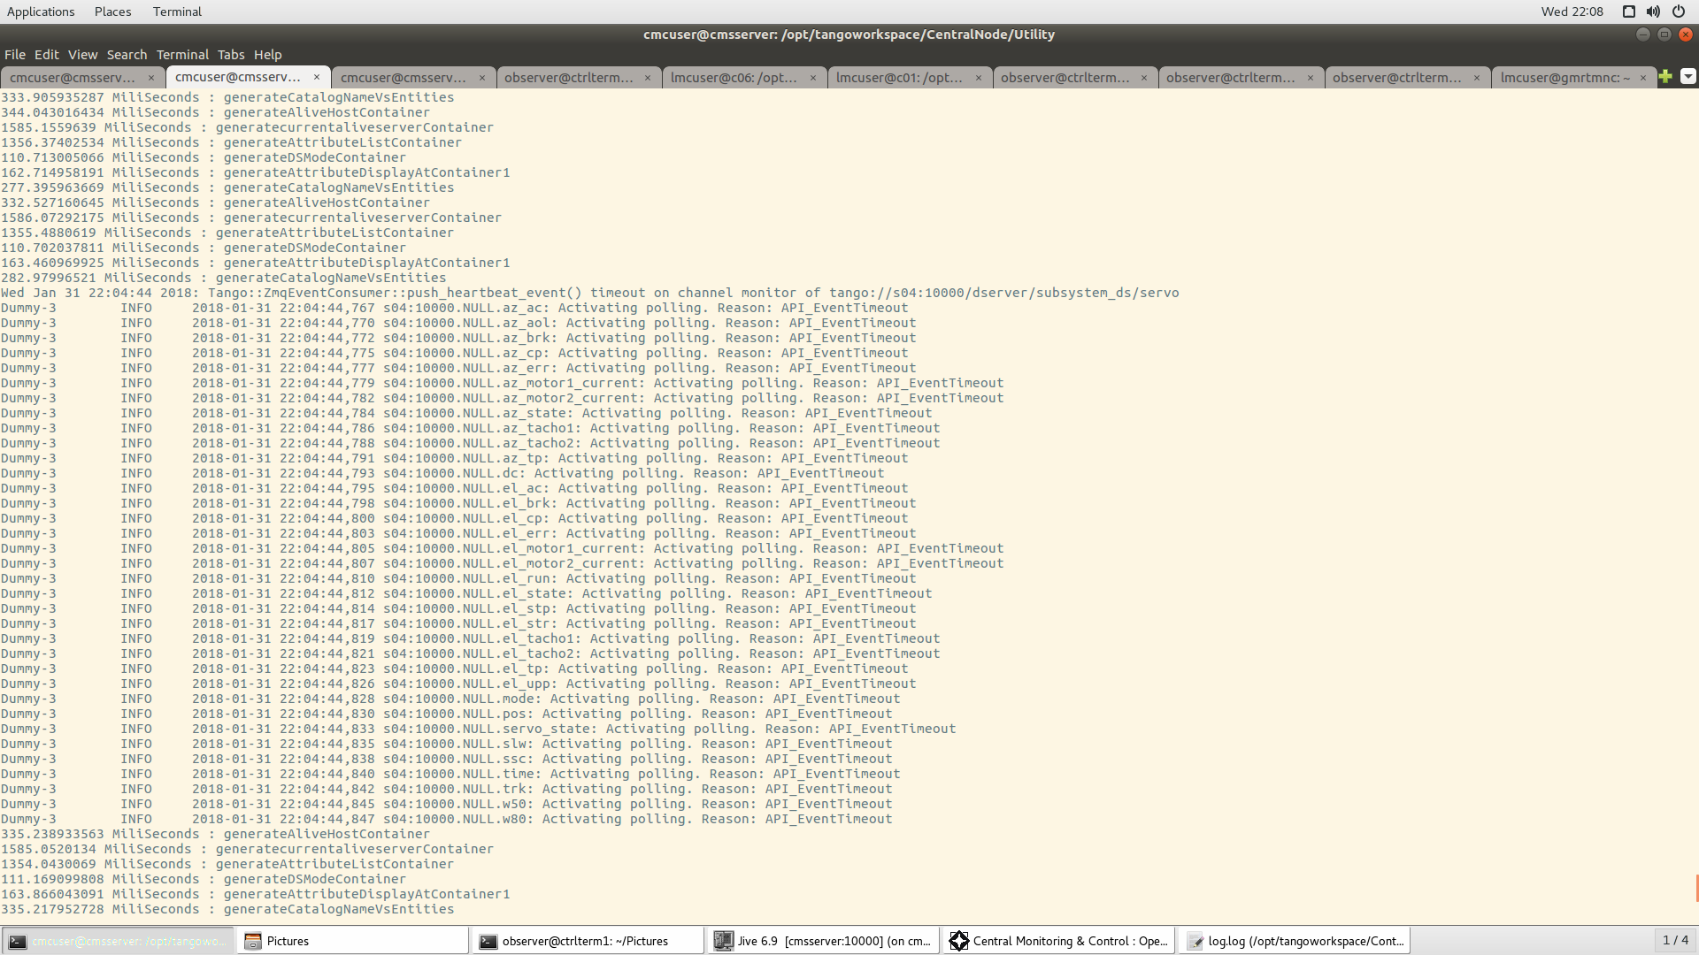Close the active cmcuser@cmsserv tab

pyautogui.click(x=316, y=78)
